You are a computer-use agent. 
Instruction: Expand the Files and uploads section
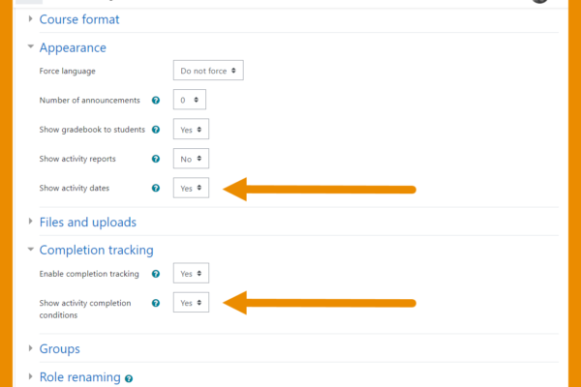88,223
